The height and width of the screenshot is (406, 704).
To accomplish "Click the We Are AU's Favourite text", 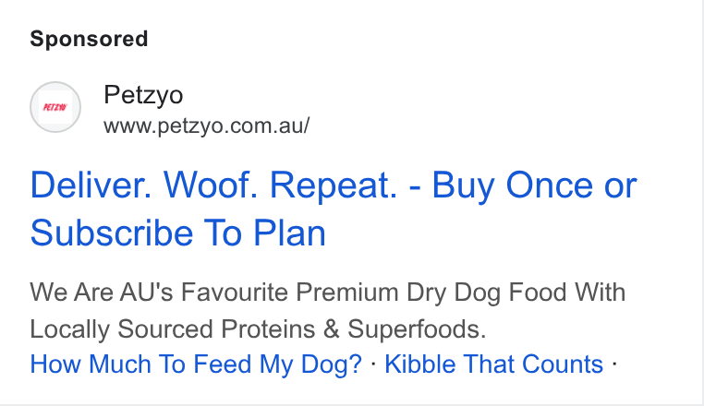I will [159, 293].
